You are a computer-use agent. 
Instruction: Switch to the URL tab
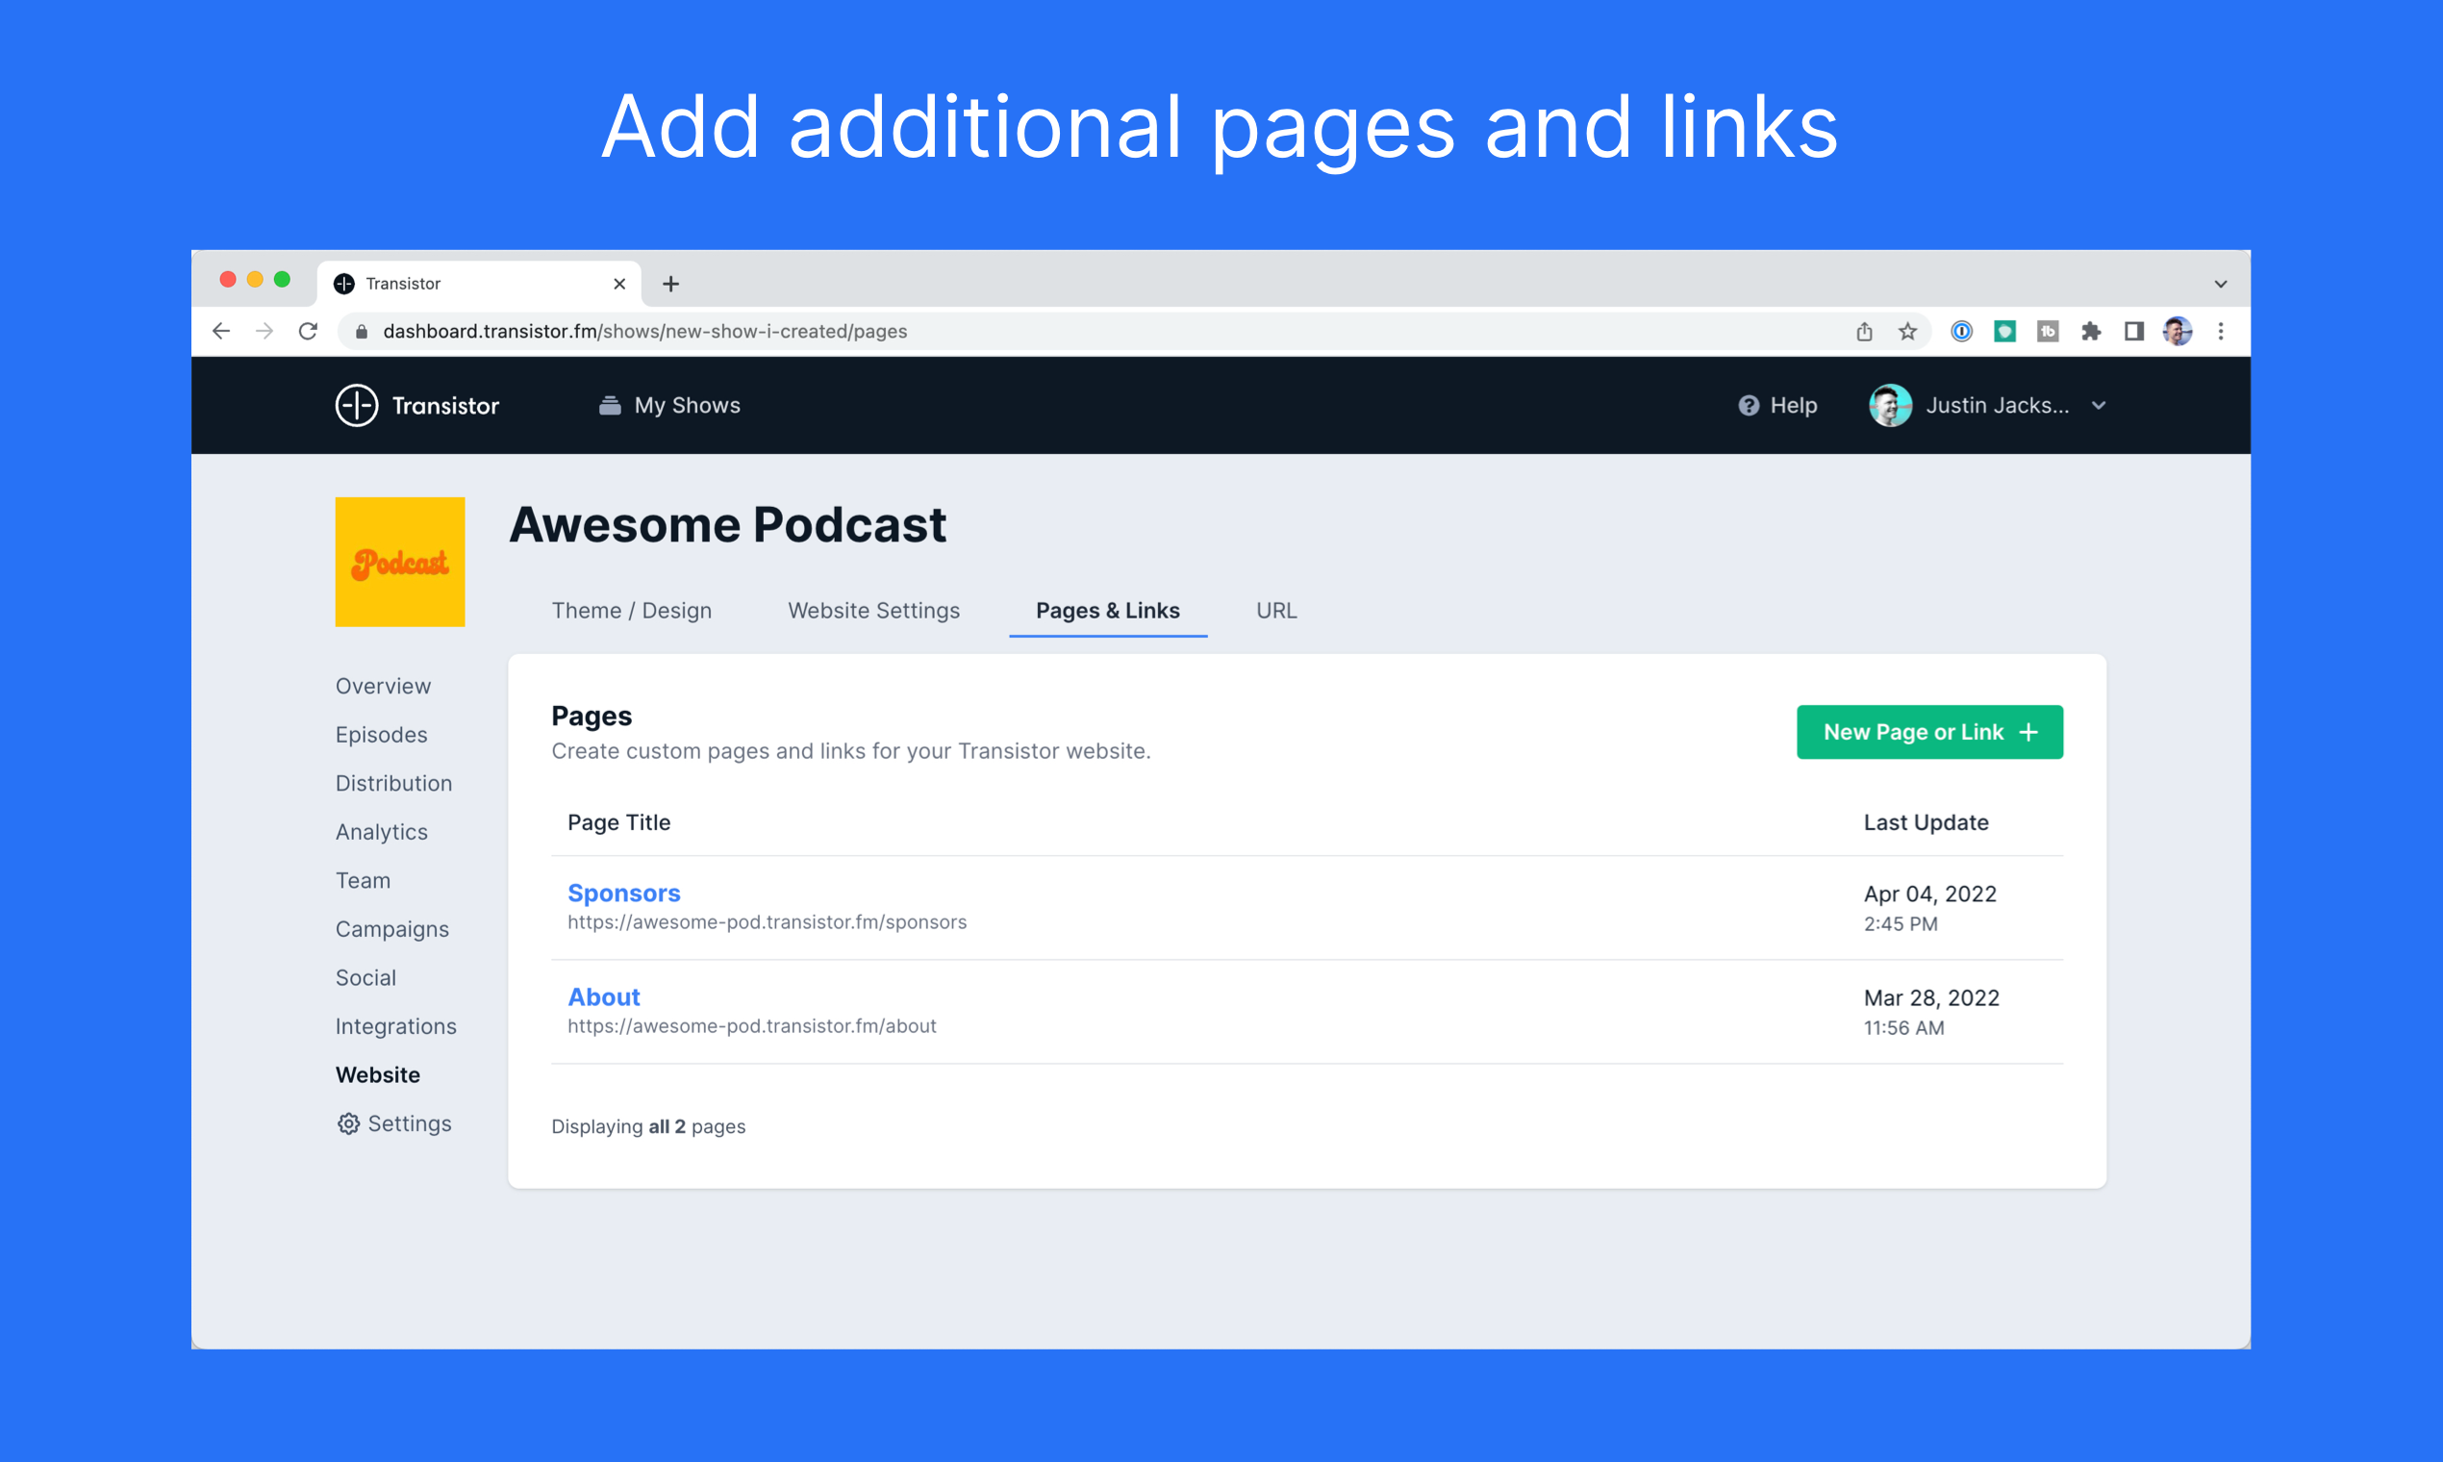tap(1276, 611)
